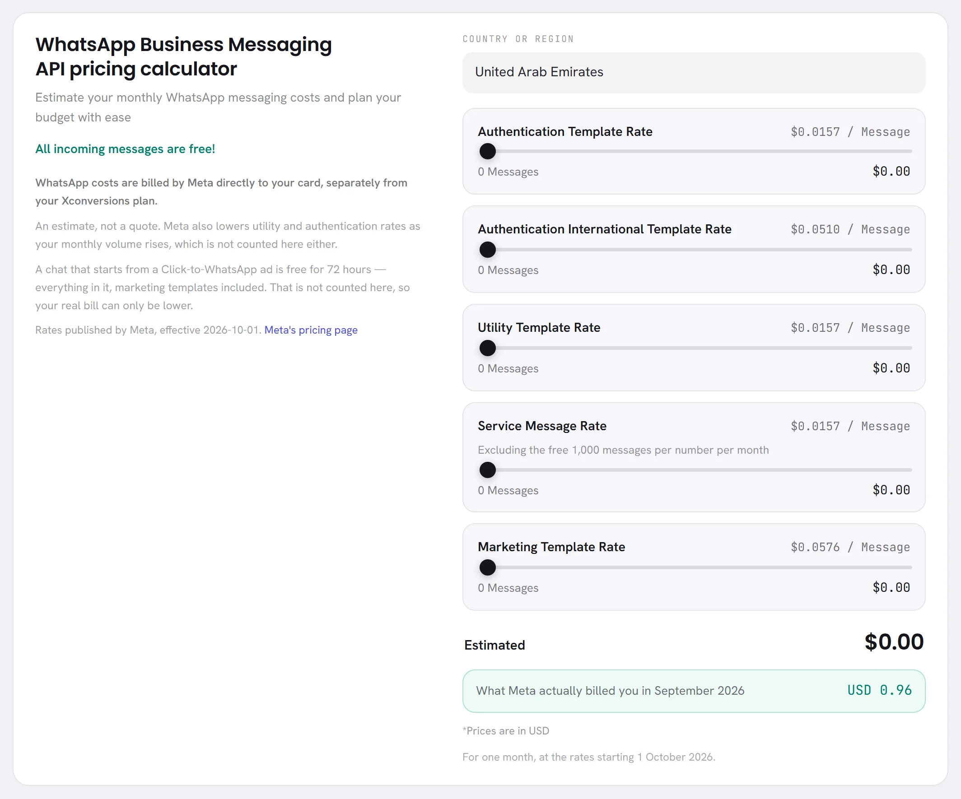The width and height of the screenshot is (961, 799).
Task: Click the '$0.00' subtotal in the Authentication Template Rate card
Action: (891, 172)
